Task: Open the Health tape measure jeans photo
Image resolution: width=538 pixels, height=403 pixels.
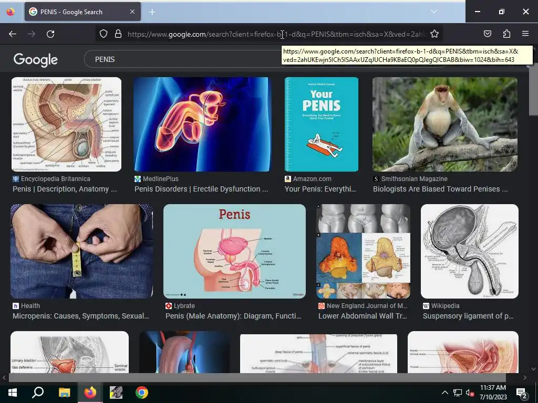Action: [81, 251]
